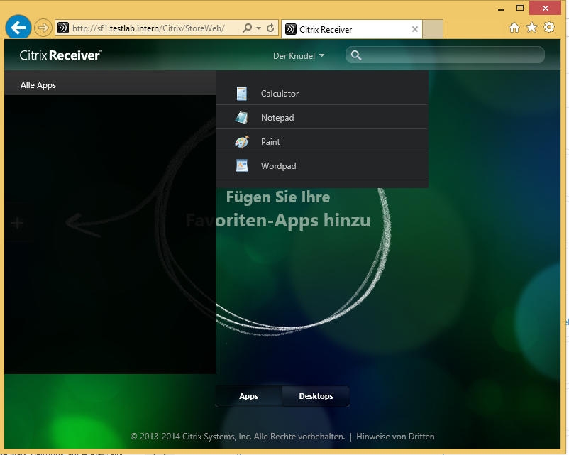Image resolution: width=569 pixels, height=455 pixels.
Task: Click the magnifier icon in search box
Action: tap(356, 55)
